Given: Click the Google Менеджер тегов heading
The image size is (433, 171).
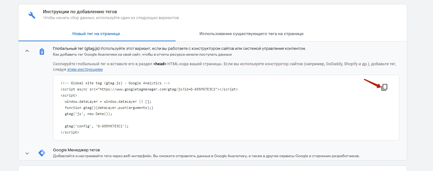Looking at the screenshot, I should tap(76, 150).
